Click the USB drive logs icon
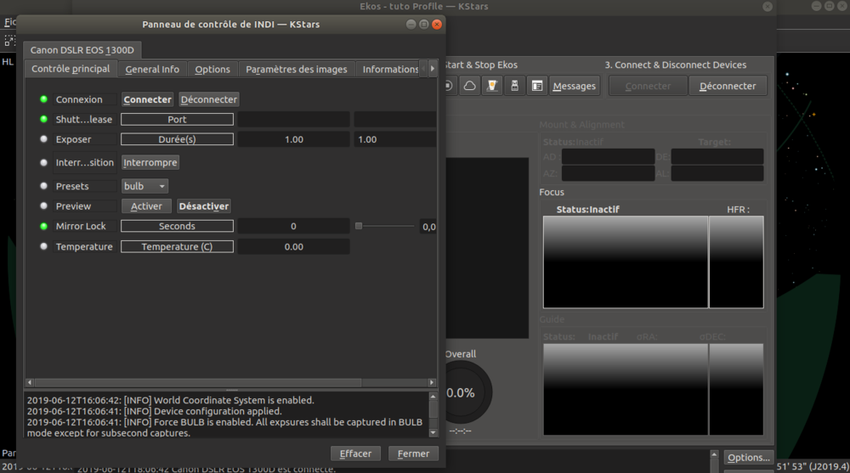This screenshot has height=473, width=850. [x=514, y=86]
